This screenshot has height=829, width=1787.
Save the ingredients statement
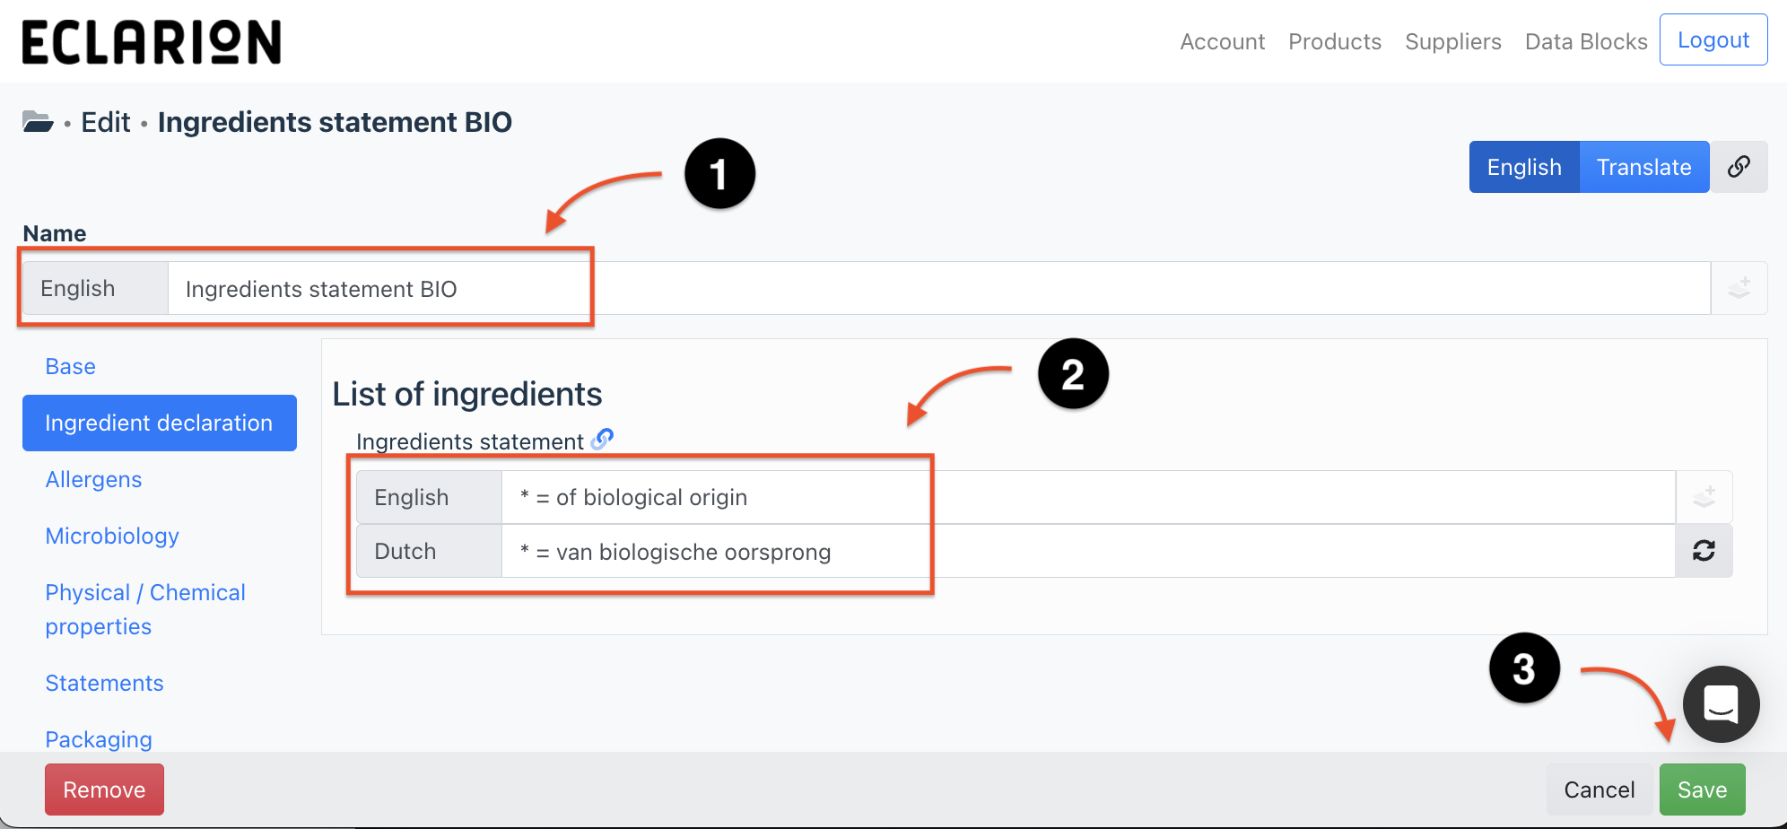[1702, 790]
